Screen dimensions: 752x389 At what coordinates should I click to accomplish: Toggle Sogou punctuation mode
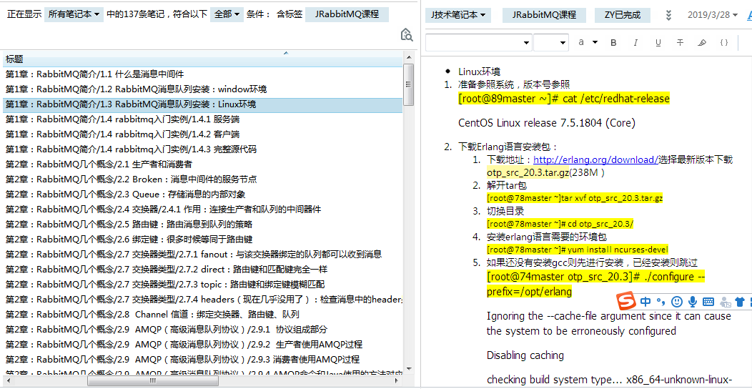(x=661, y=302)
